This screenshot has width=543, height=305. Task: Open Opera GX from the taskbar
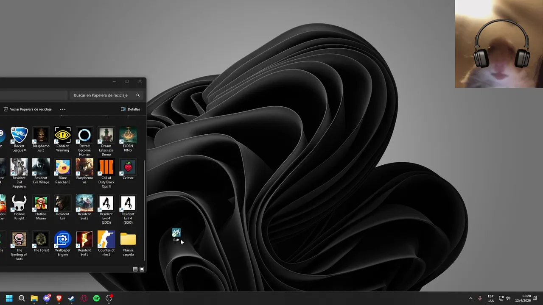[84, 298]
